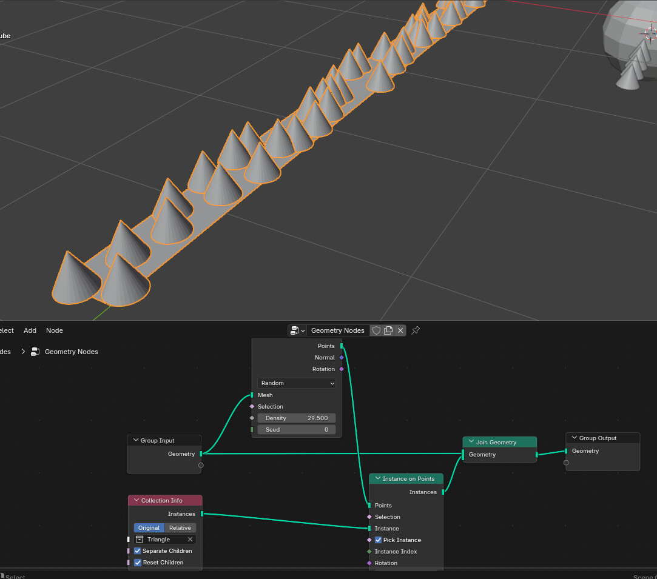657x579 pixels.
Task: Click the 3D cursor in the viewport
Action: coord(651,33)
